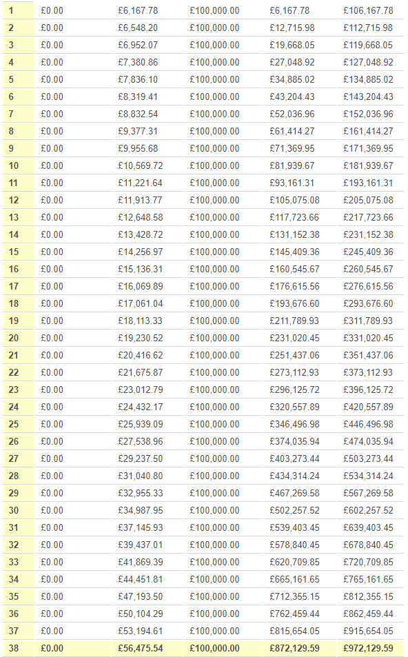Screen dimensions: 408x657
Task: Select the year 33 interest £41,869.39
Action: pos(141,562)
